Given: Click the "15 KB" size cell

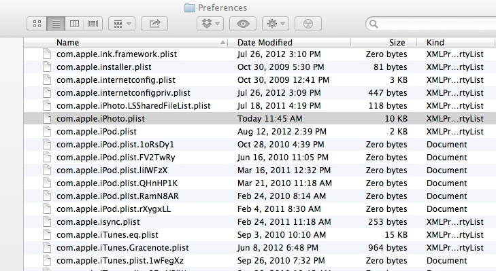Looking at the screenshot, I should tap(396, 235).
